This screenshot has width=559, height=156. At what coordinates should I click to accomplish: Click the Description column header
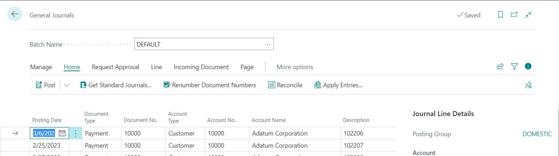click(356, 120)
